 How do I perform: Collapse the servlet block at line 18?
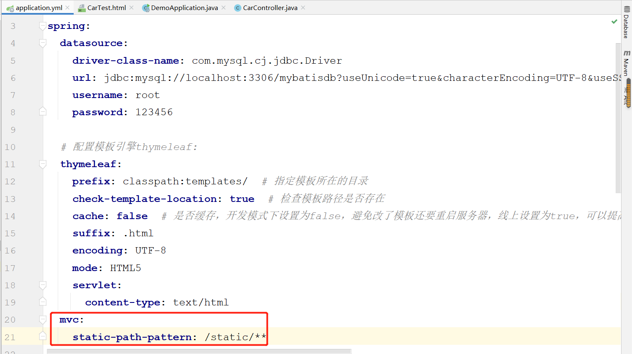(42, 285)
